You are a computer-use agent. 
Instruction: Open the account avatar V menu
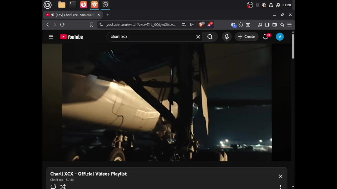[x=280, y=37]
